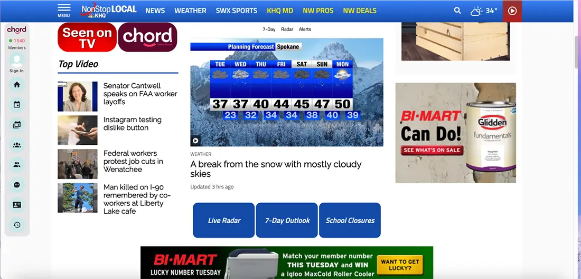Open the KHQ MD menu
The width and height of the screenshot is (581, 279).
280,11
